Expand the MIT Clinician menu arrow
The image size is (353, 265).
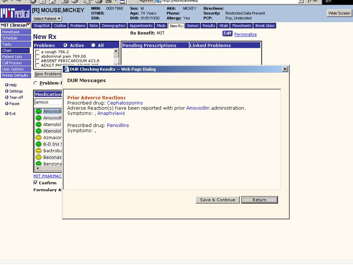(x=28, y=24)
